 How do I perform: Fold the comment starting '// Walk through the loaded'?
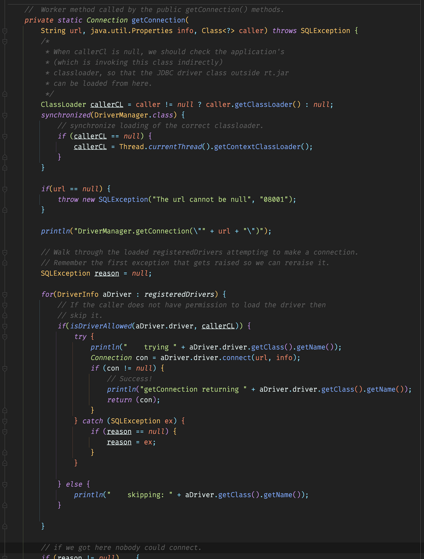tap(4, 252)
